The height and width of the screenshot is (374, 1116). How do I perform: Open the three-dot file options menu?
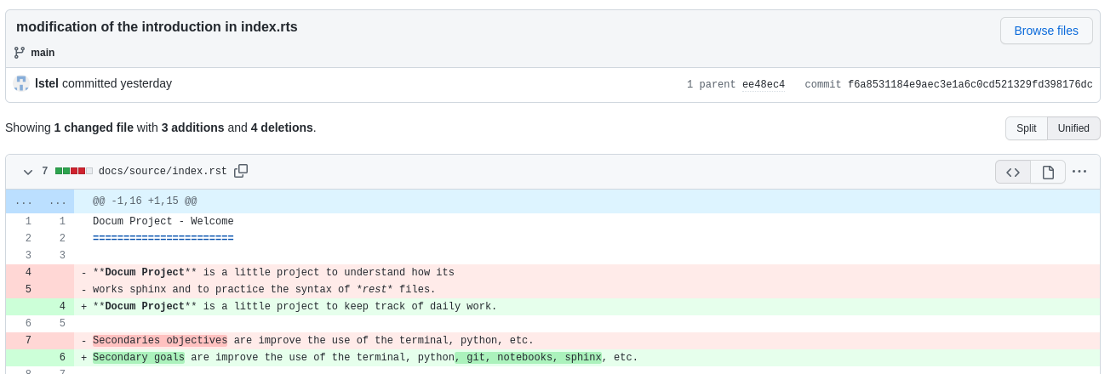pyautogui.click(x=1079, y=171)
